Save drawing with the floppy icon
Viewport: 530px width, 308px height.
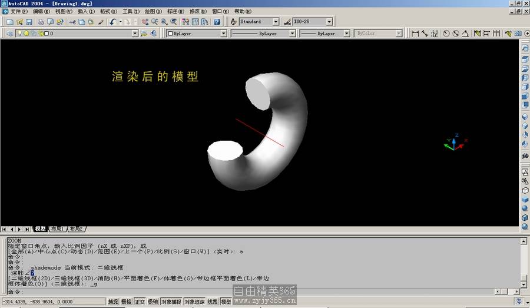point(29,22)
